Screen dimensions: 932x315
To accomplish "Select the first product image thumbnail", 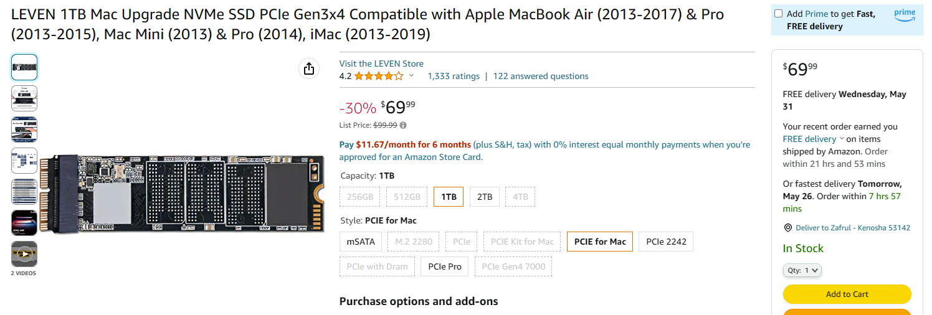I will [24, 67].
